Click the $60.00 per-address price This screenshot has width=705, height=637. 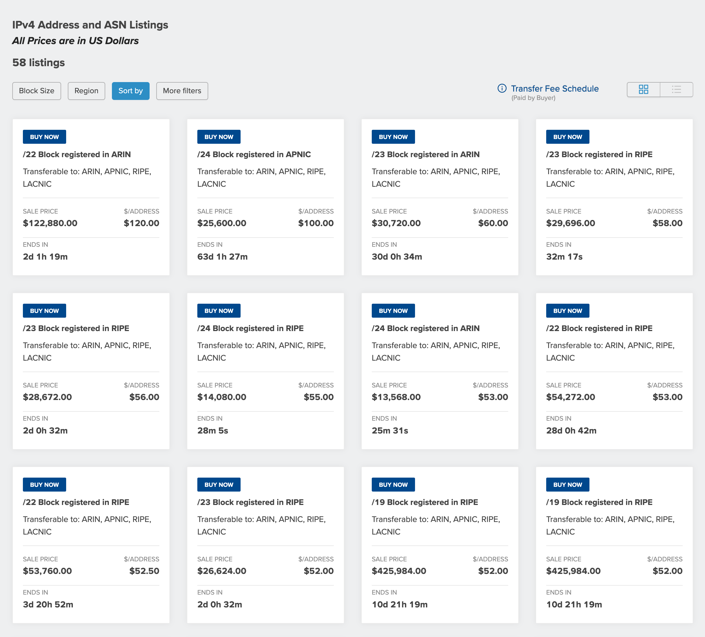(x=493, y=223)
